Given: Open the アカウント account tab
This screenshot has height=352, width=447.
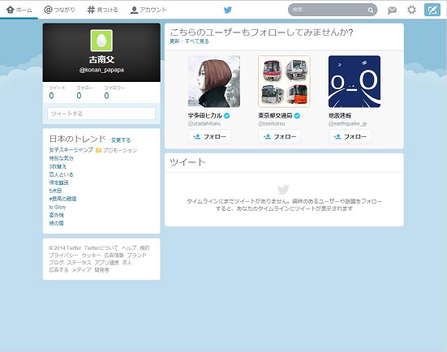Looking at the screenshot, I should [148, 10].
